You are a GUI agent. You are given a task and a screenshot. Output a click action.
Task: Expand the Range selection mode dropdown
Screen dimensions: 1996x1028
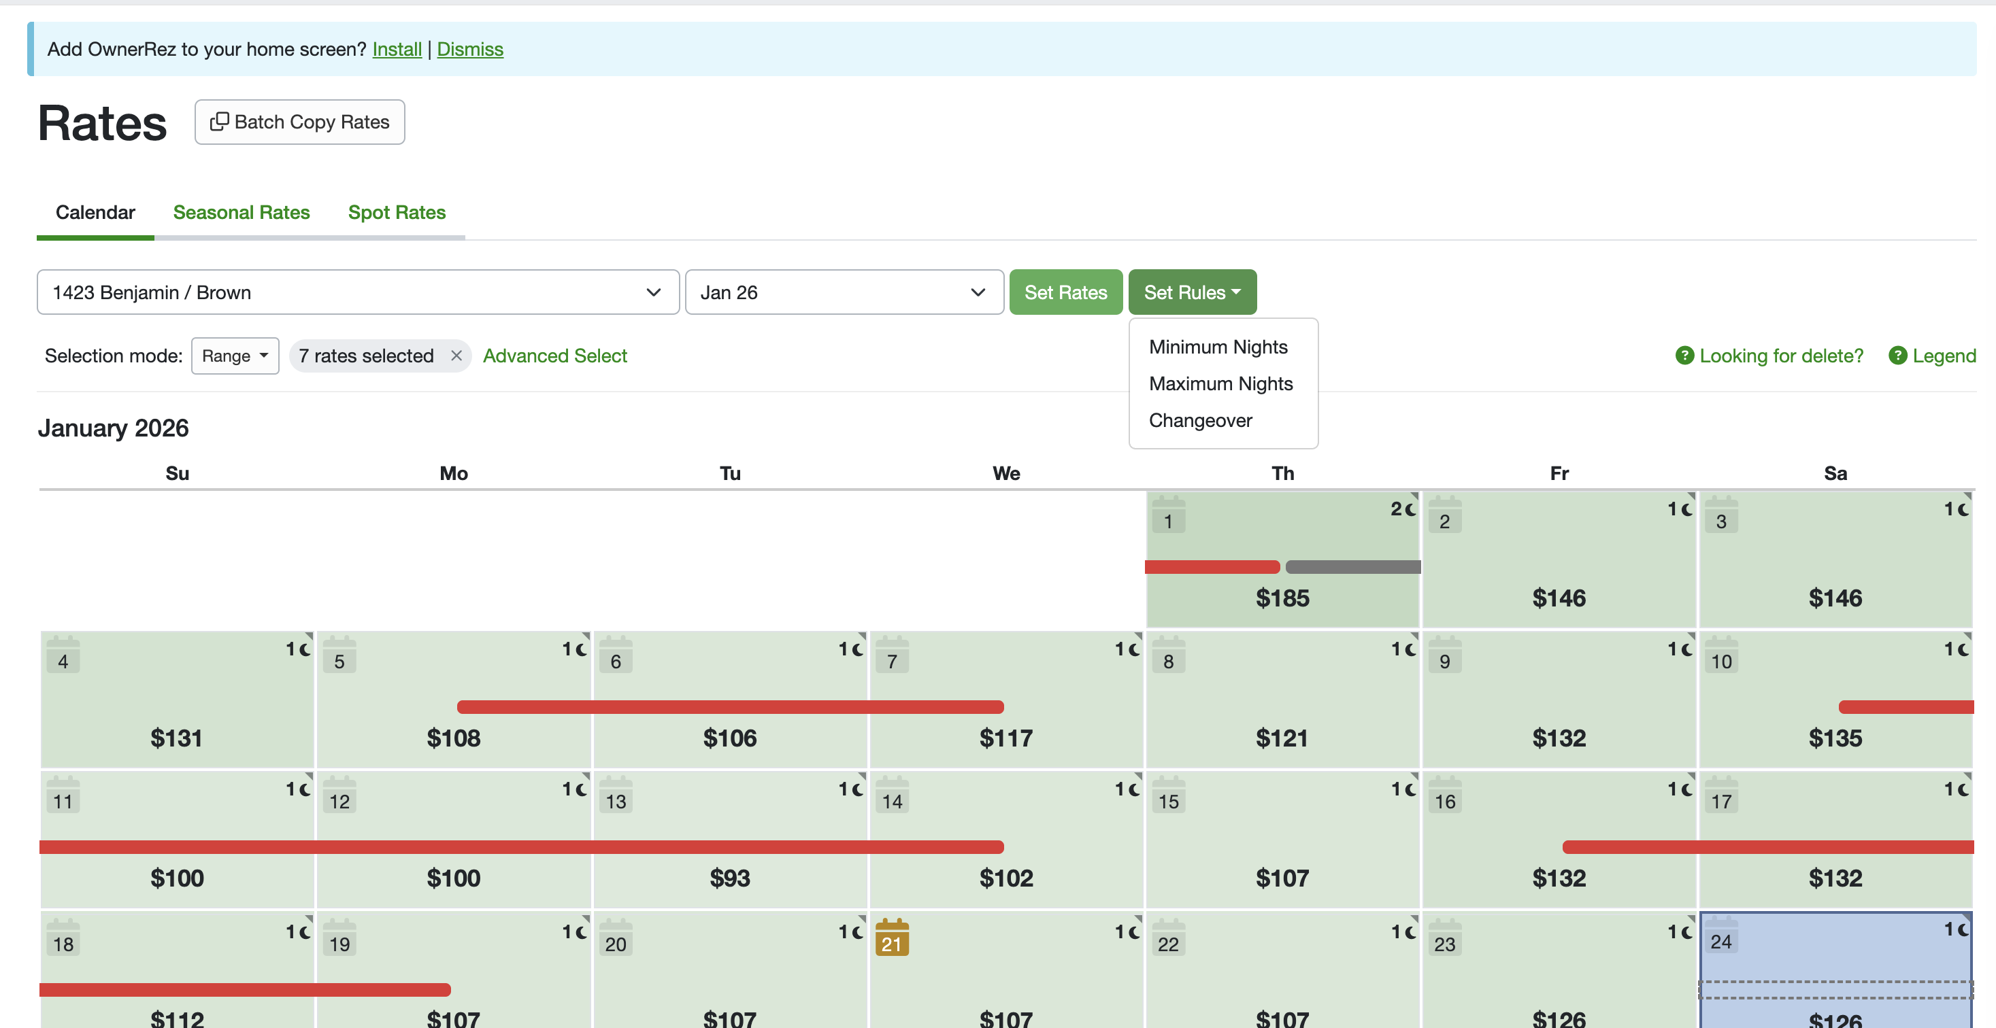point(235,356)
